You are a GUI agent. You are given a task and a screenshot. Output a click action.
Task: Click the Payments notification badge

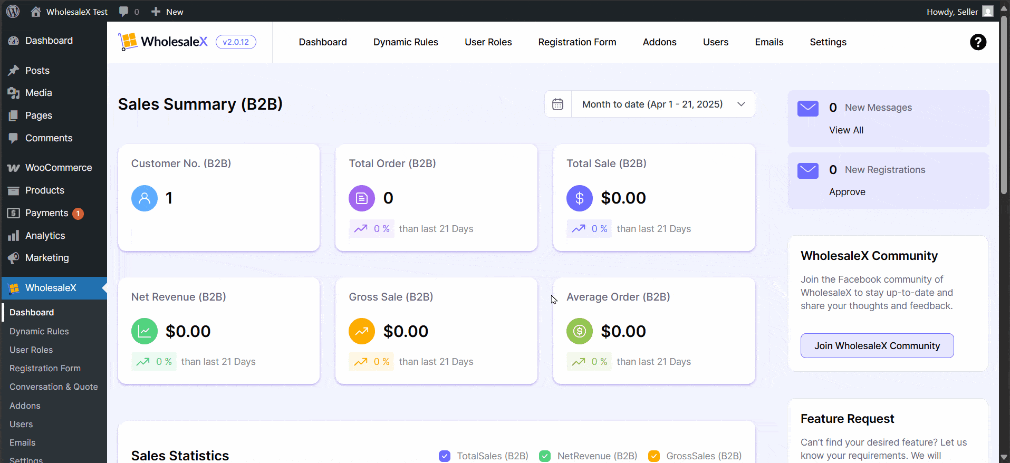(x=78, y=214)
